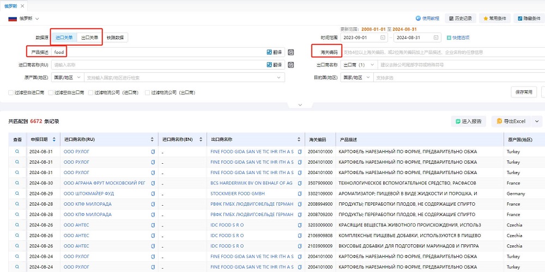Open the 快捷选项 quick options
This screenshot has width=545, height=272.
click(458, 38)
